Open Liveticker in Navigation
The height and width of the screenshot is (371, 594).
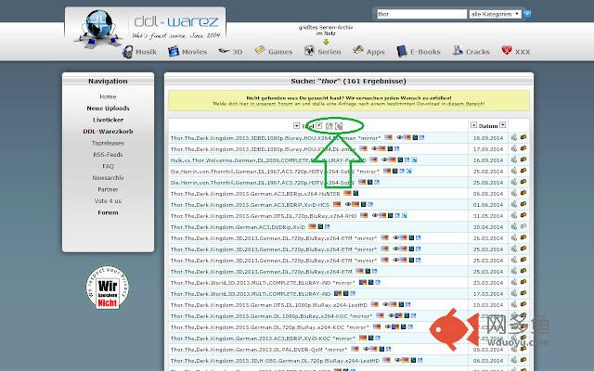coord(108,120)
